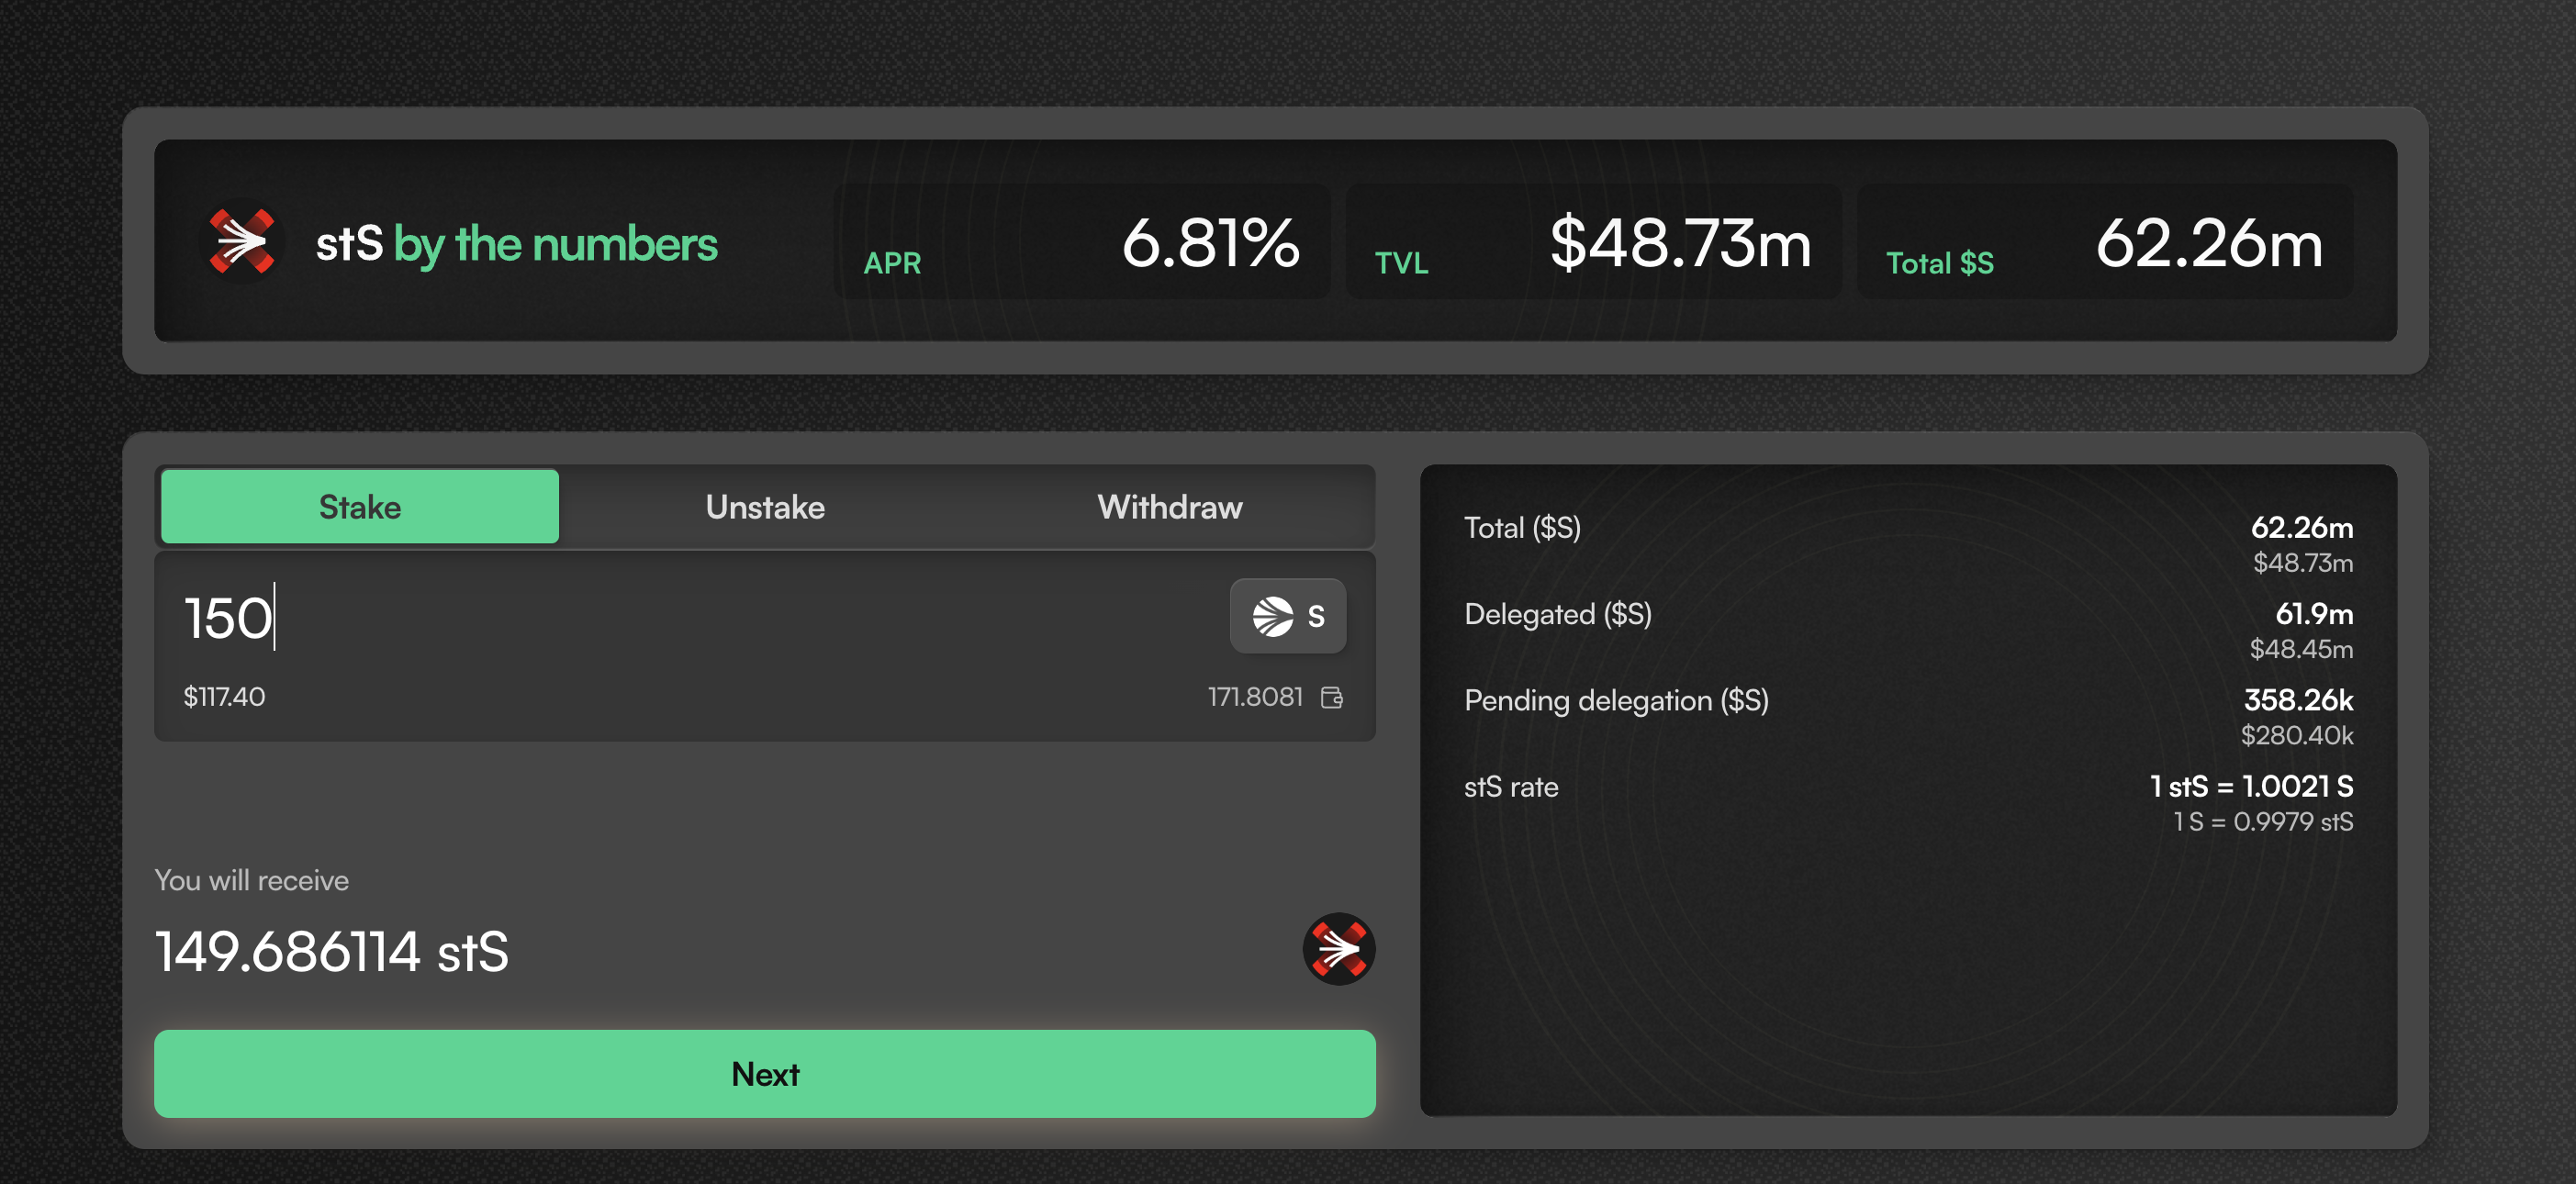Switch to the Unstake tab
The height and width of the screenshot is (1184, 2576).
tap(765, 507)
